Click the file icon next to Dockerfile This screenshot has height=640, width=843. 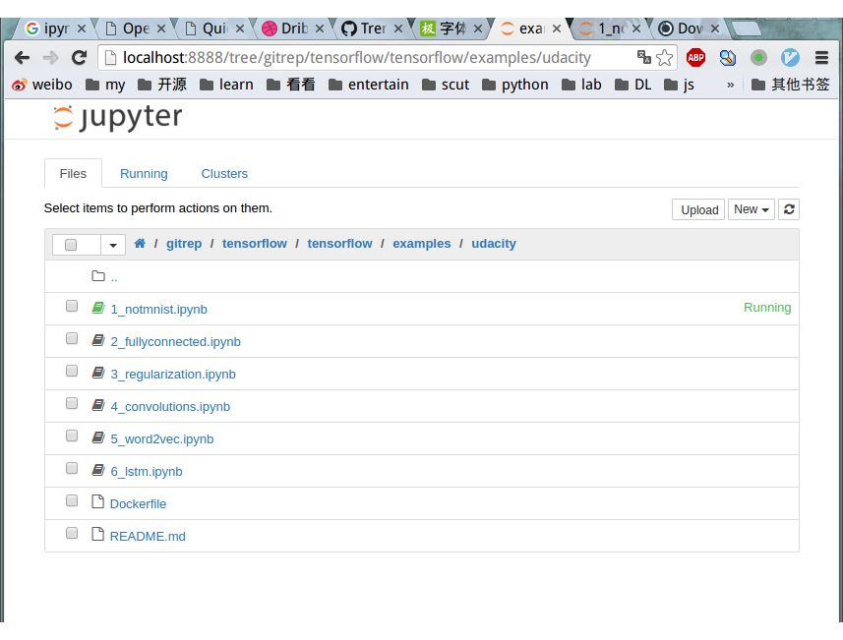coord(97,501)
